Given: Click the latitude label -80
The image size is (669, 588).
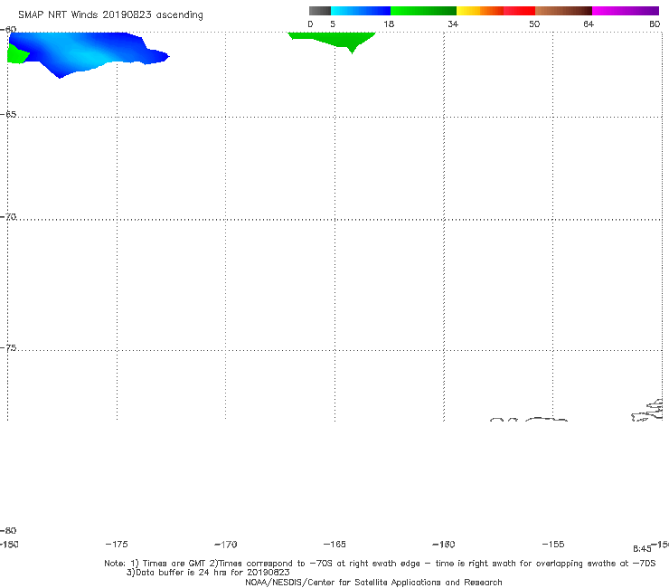Looking at the screenshot, I should [x=8, y=530].
